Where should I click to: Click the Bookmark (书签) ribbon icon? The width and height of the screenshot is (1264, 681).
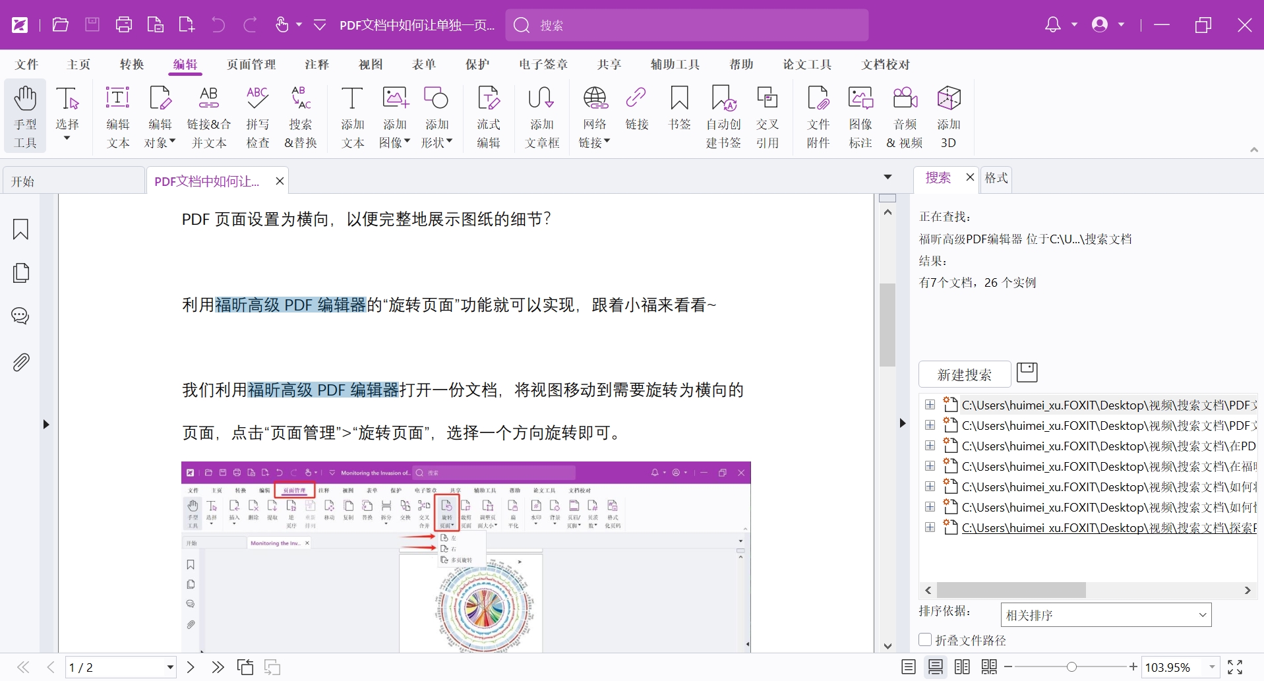679,109
